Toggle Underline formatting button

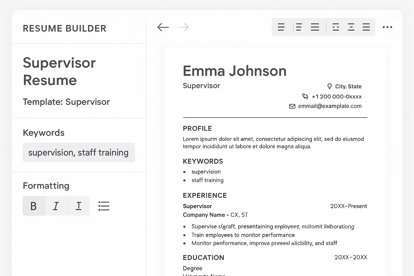pyautogui.click(x=78, y=206)
